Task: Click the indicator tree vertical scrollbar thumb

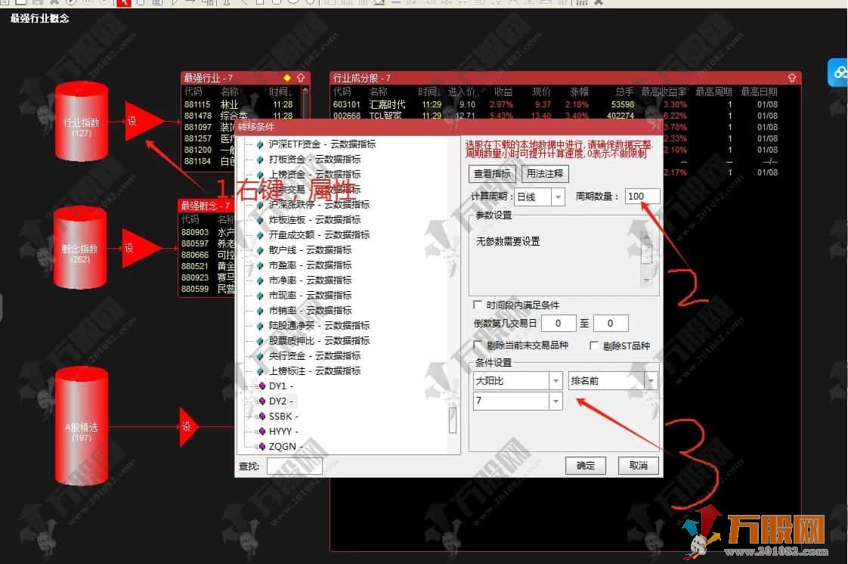Action: [x=453, y=420]
